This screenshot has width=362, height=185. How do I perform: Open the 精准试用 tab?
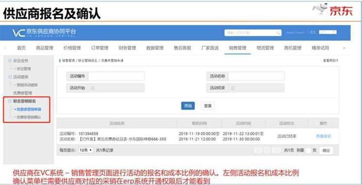[320, 48]
